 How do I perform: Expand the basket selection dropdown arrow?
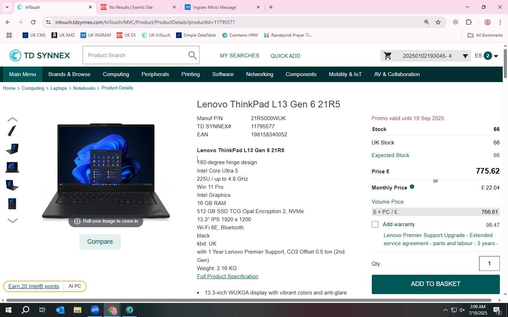click(465, 56)
